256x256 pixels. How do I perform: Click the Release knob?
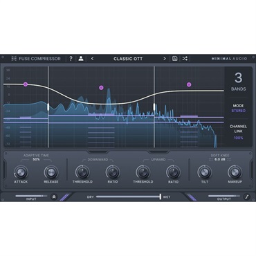pyautogui.click(x=51, y=172)
